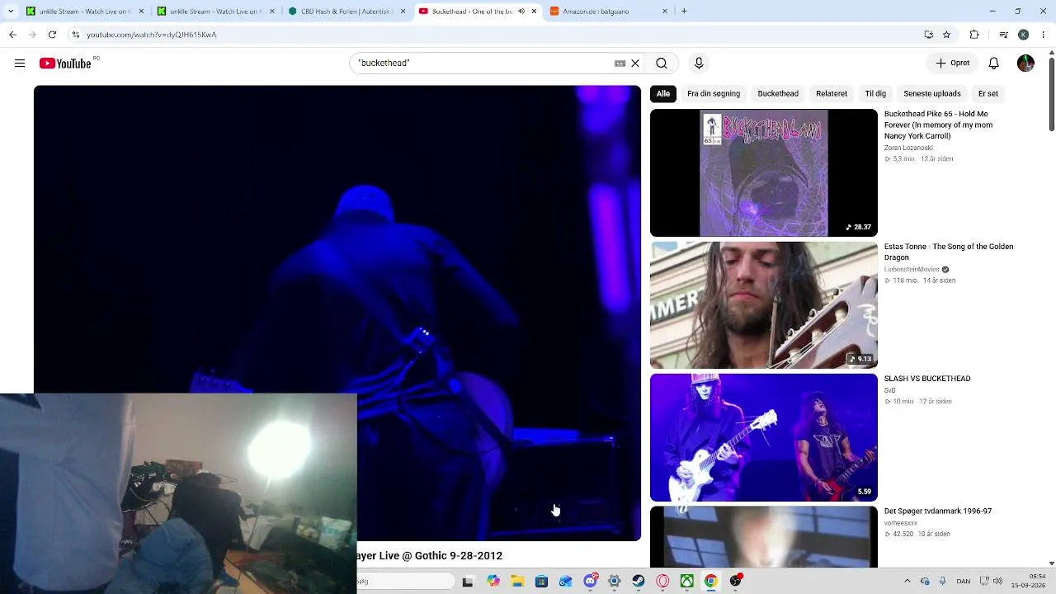
Task: Click the Estas Tonne video thumbnail
Action: (x=764, y=305)
